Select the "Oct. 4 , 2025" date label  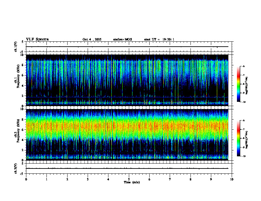(x=92, y=39)
